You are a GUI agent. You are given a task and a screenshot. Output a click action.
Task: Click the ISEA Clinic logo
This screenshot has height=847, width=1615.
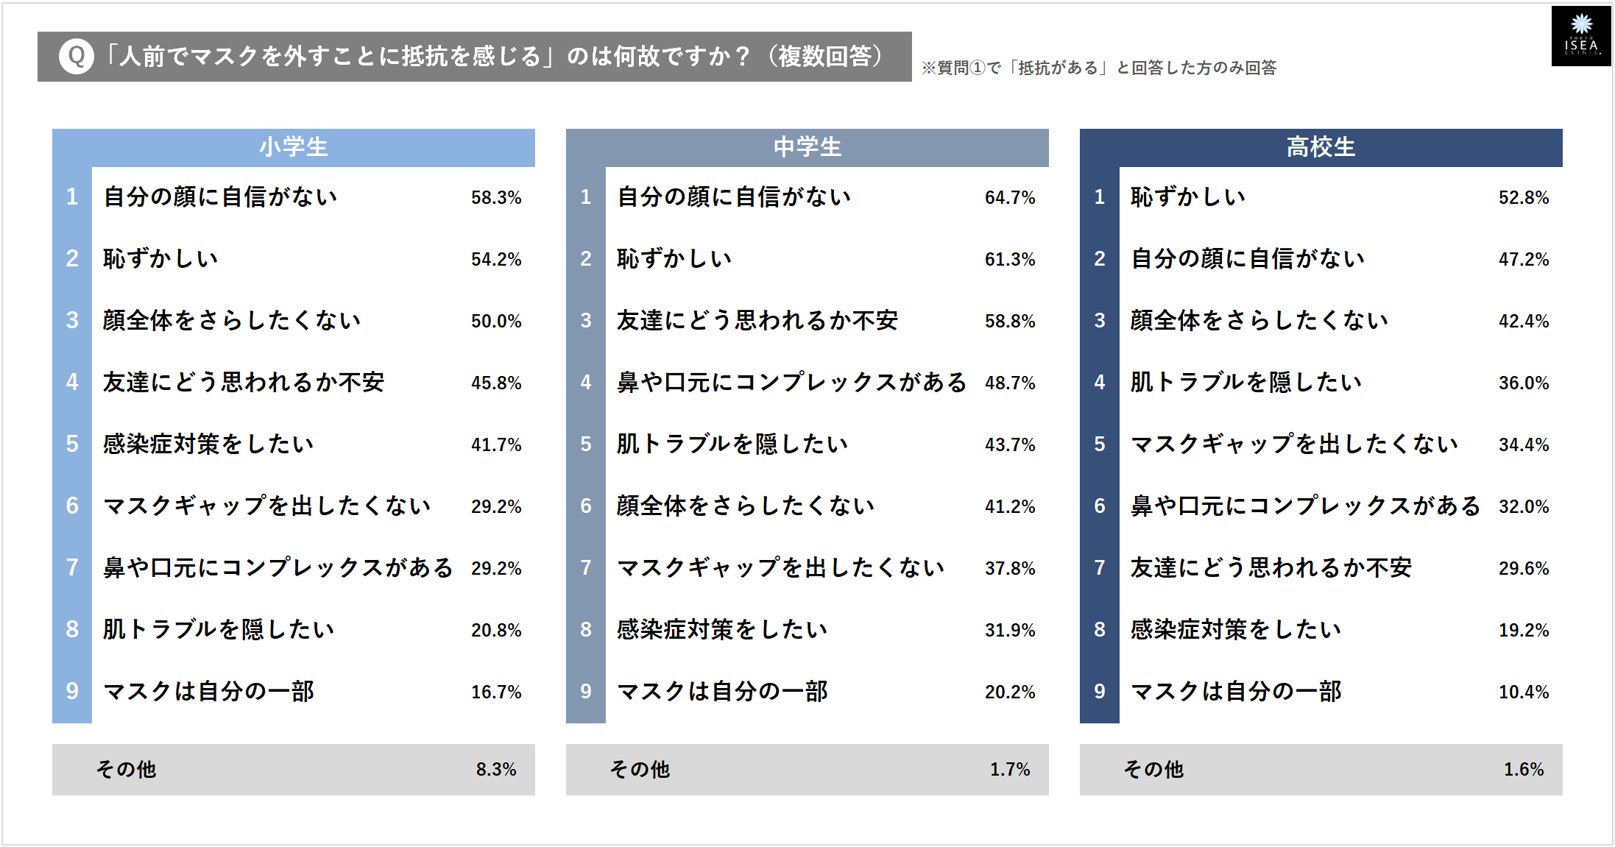1580,36
